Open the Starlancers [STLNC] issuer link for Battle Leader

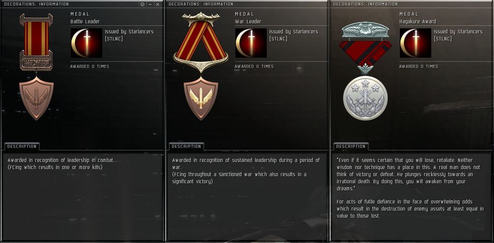(x=129, y=35)
